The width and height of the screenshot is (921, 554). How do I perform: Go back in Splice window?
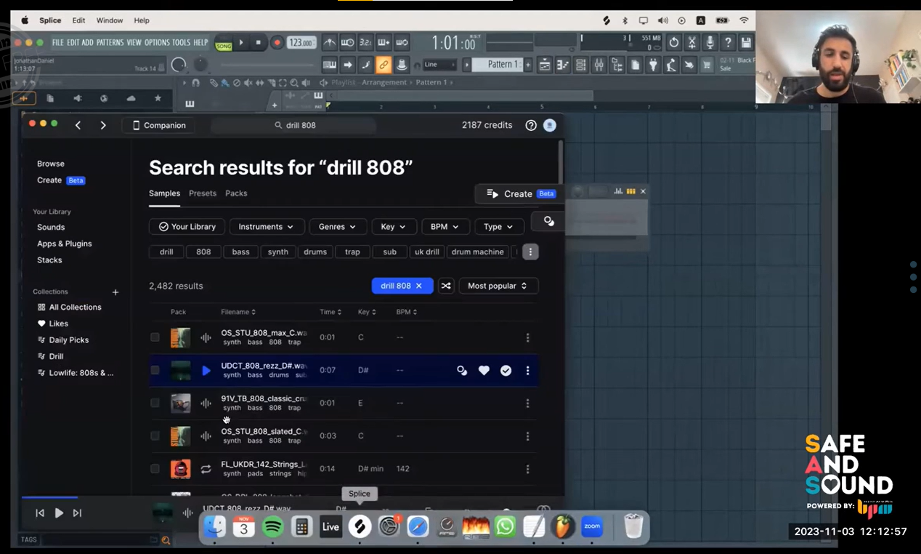coord(78,125)
